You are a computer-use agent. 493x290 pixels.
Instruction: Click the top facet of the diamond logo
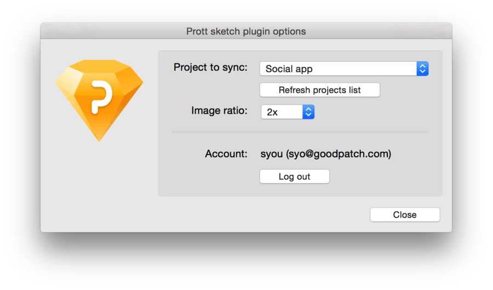point(99,66)
